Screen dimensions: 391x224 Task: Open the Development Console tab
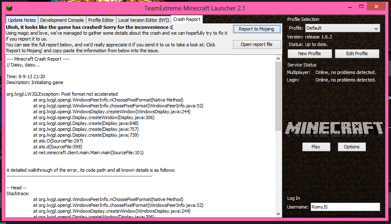[x=62, y=20]
